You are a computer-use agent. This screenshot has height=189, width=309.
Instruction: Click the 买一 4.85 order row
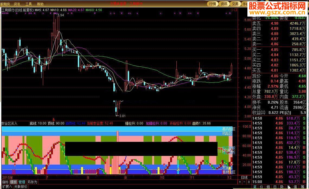pyautogui.click(x=279, y=50)
